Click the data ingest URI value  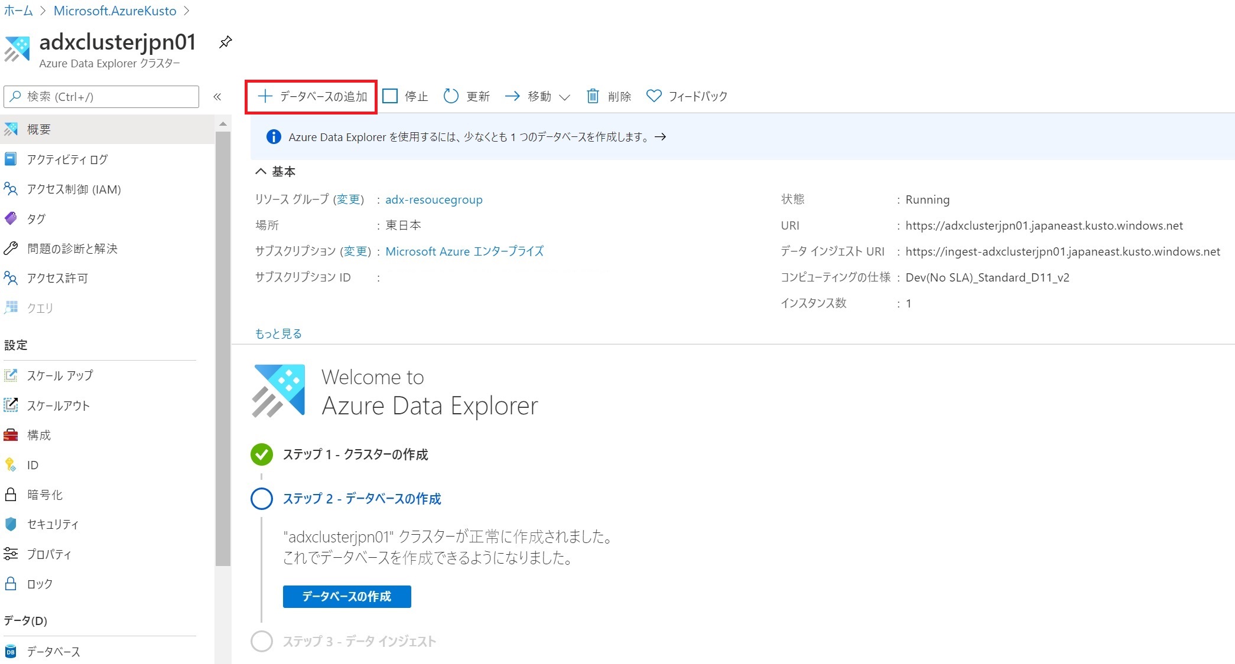click(1062, 251)
